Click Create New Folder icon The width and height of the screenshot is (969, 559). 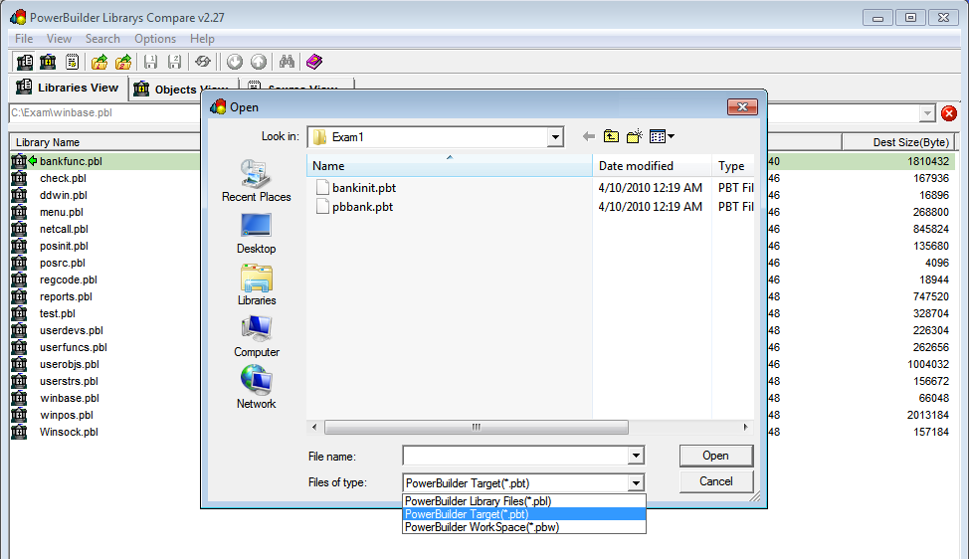pos(634,136)
